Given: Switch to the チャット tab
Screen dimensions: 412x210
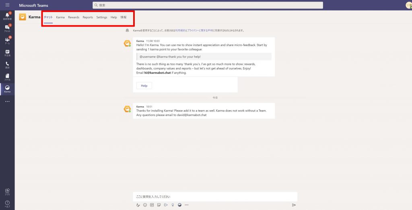Looking at the screenshot, I should point(48,17).
